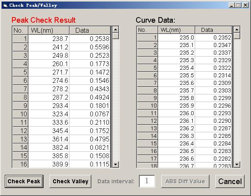Screen dimensions: 251x196
Task: Click the Data interval input field
Action: [x=146, y=181]
